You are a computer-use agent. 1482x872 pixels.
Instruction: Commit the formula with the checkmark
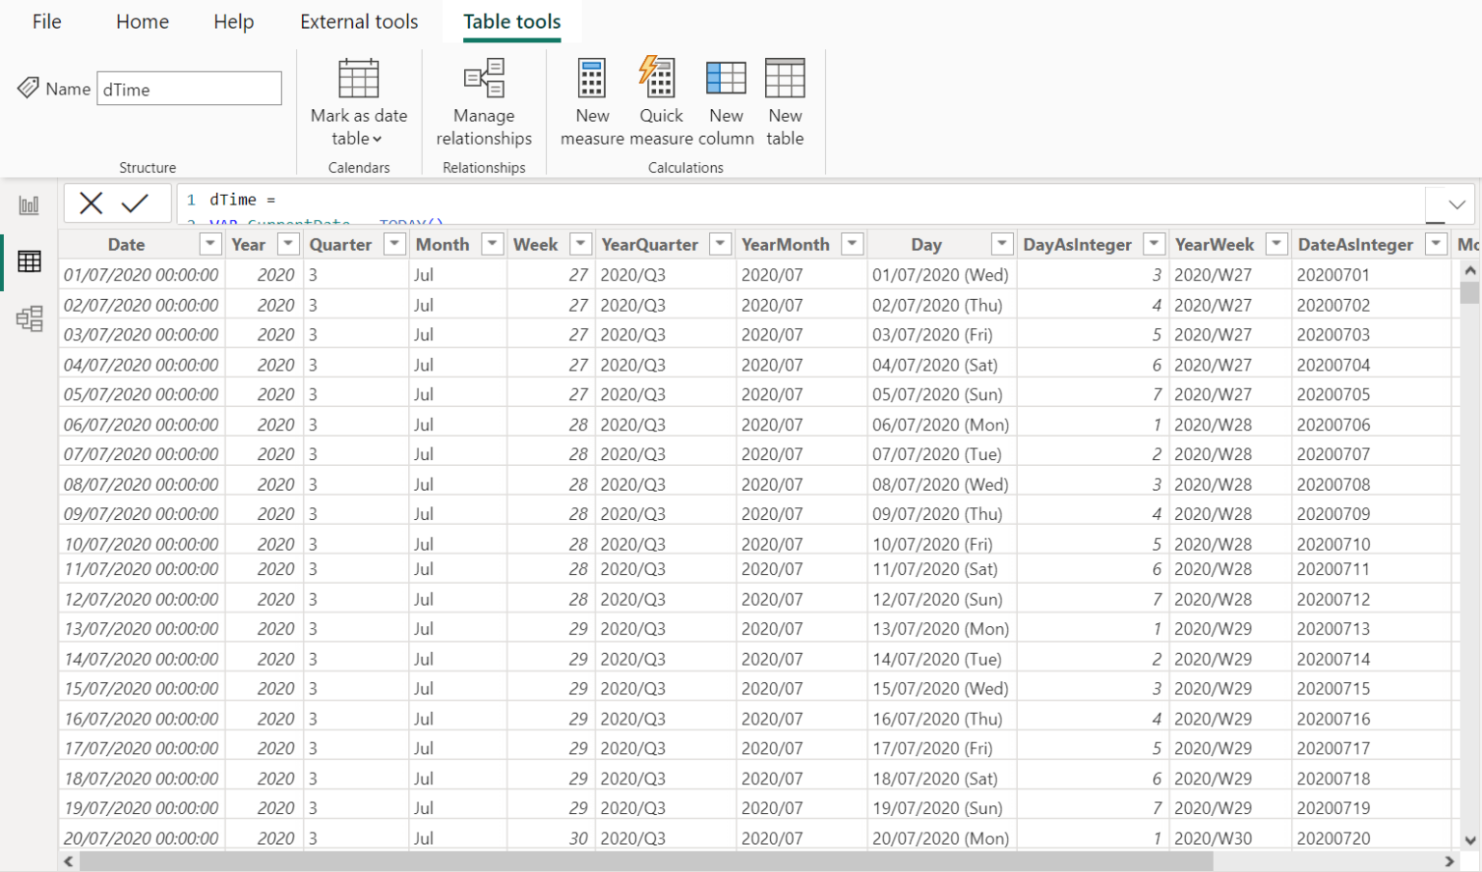point(135,203)
